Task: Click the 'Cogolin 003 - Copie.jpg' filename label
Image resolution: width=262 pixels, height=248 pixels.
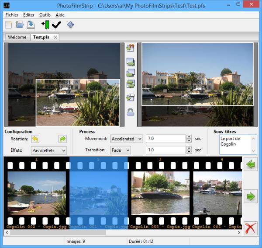Action: tap(160, 227)
